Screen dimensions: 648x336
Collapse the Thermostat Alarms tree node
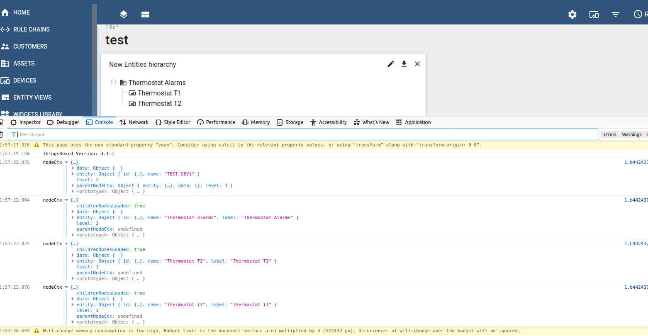point(114,82)
